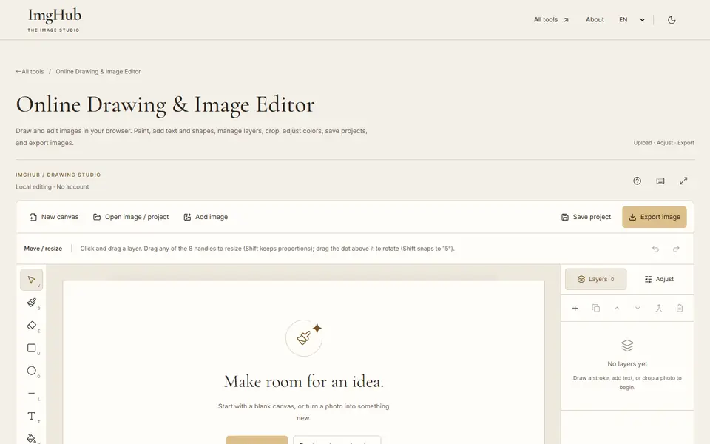The height and width of the screenshot is (444, 710).
Task: Click the 'Upload · Adjust · Export' text
Action: [x=664, y=143]
